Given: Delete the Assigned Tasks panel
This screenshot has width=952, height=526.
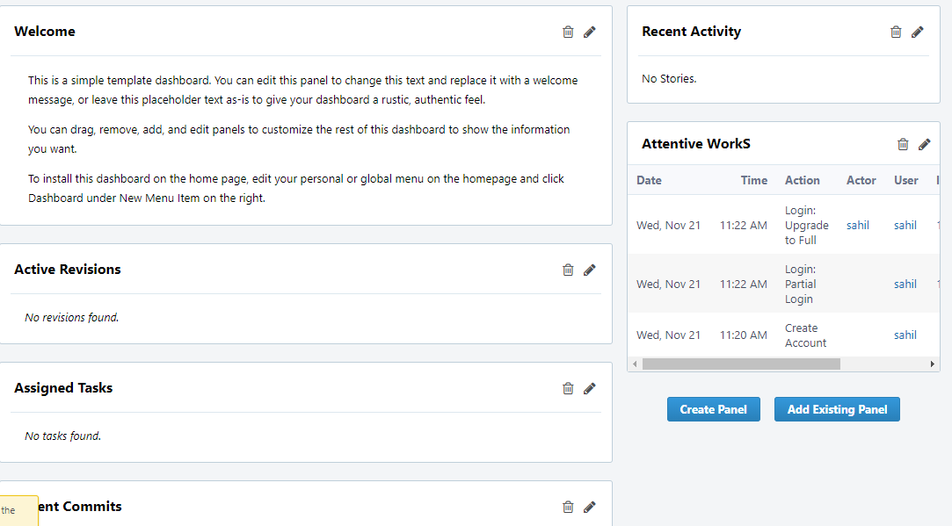Looking at the screenshot, I should (x=568, y=388).
